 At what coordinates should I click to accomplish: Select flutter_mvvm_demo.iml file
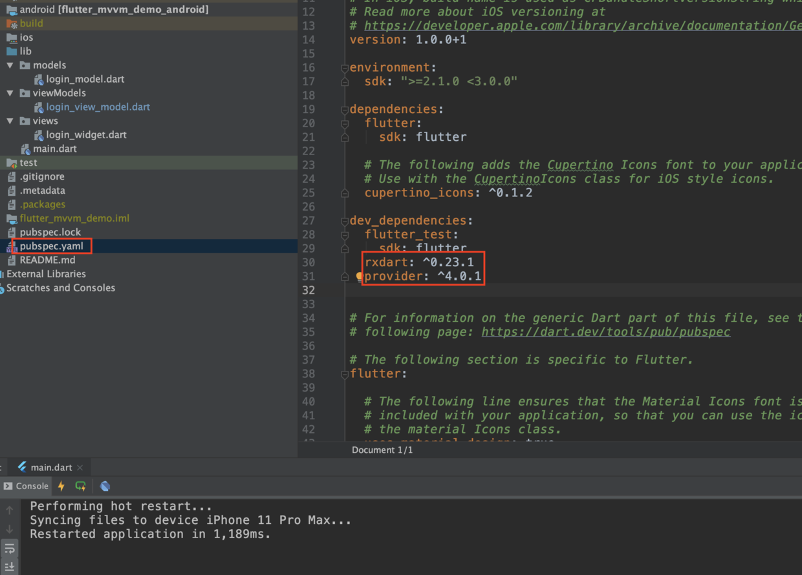click(x=74, y=218)
